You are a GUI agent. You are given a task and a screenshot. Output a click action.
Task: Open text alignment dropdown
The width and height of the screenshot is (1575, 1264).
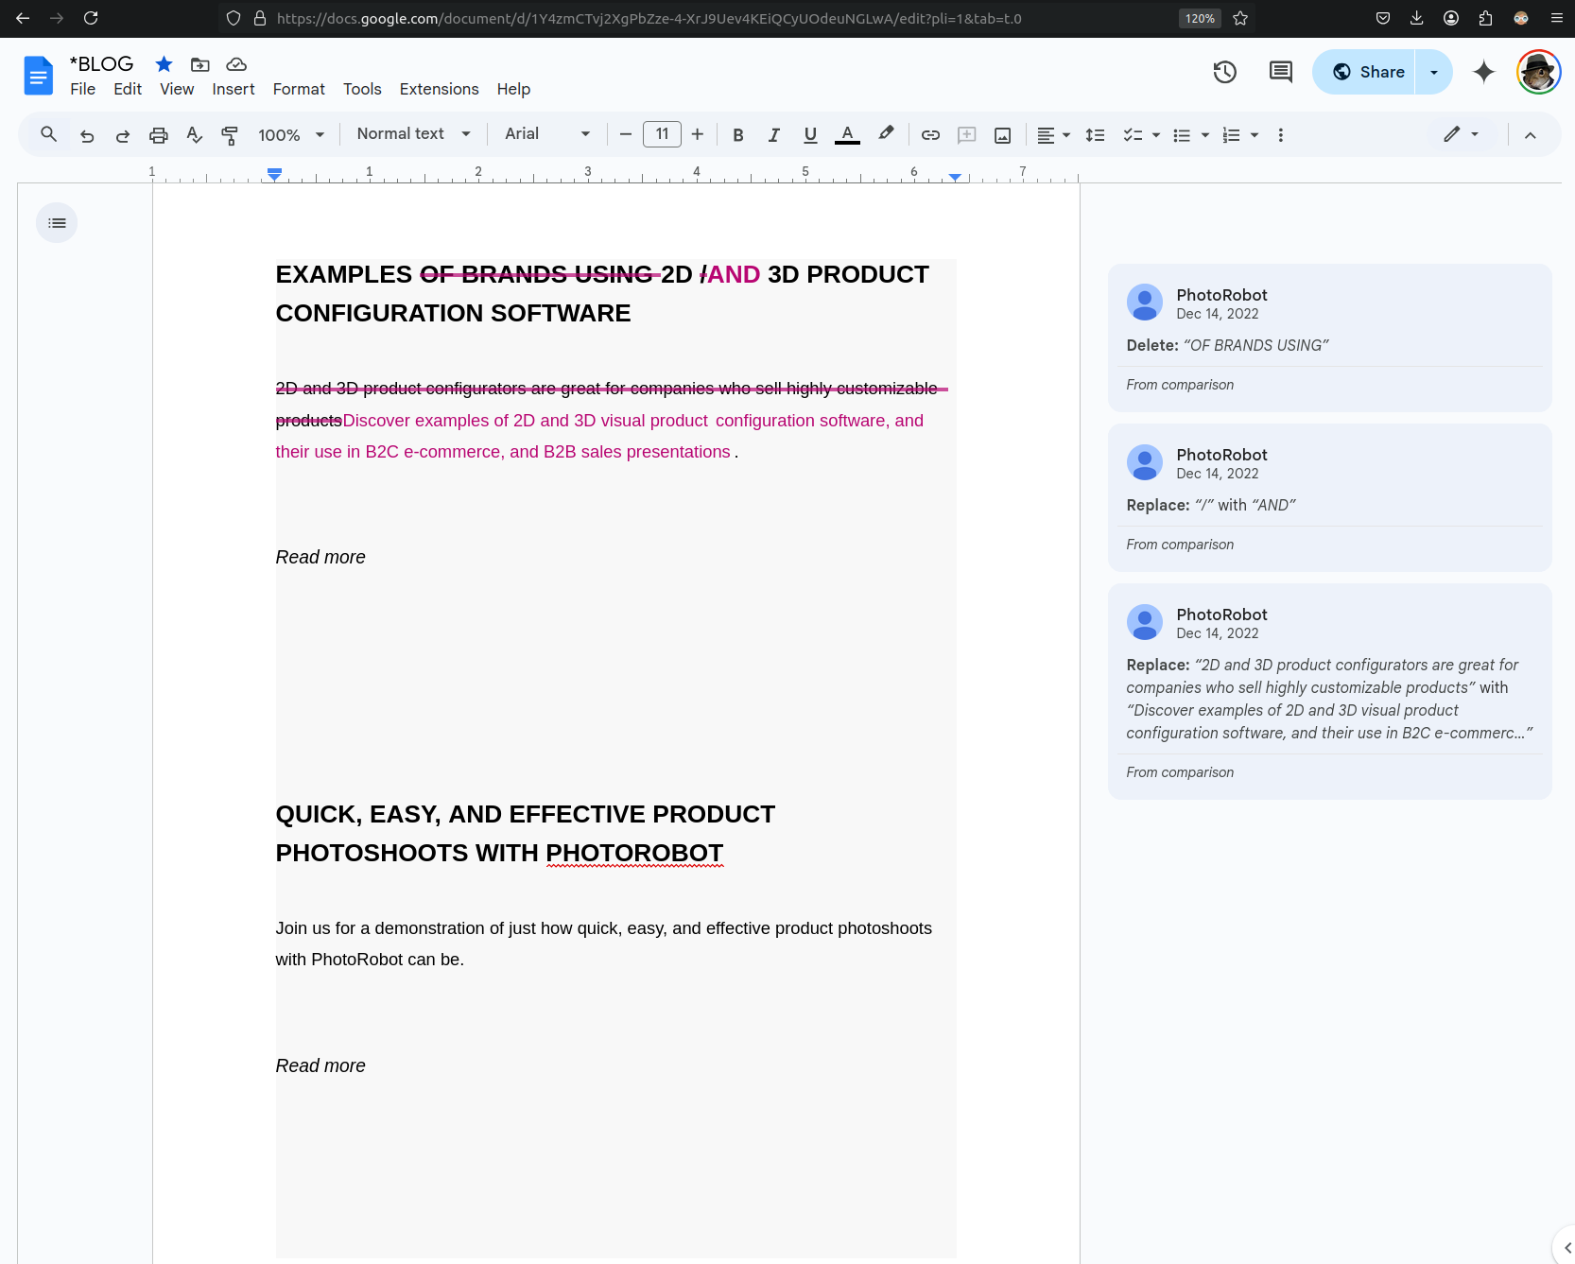(1053, 135)
